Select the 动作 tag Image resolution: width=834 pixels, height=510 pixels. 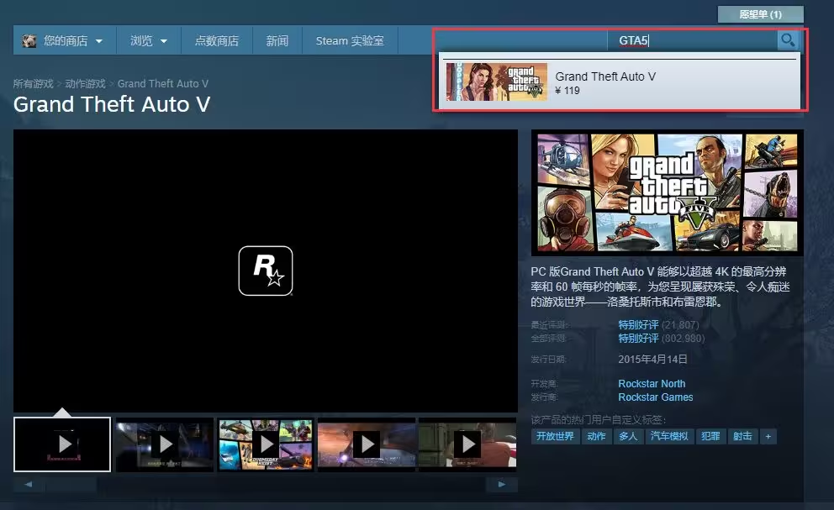(596, 437)
